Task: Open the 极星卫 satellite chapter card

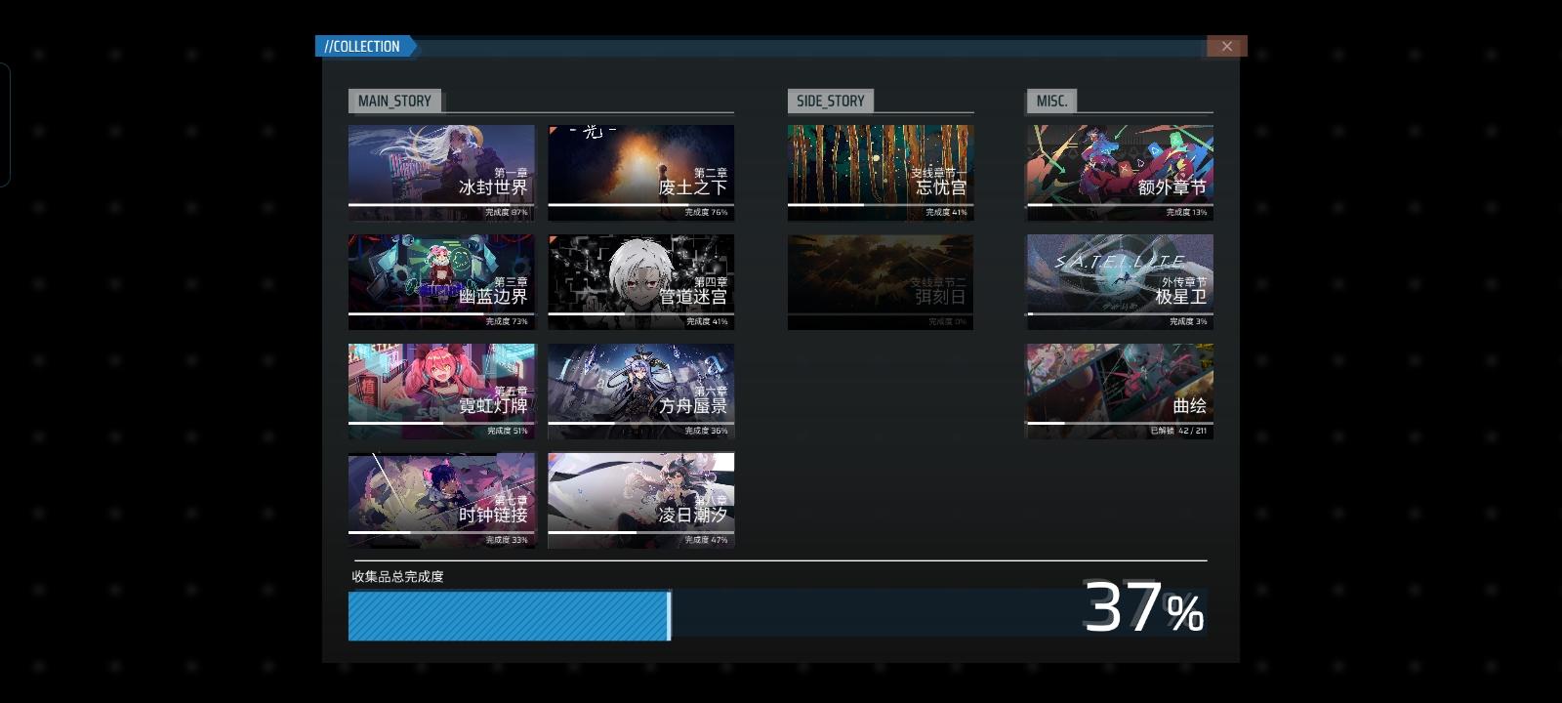Action: [1120, 282]
